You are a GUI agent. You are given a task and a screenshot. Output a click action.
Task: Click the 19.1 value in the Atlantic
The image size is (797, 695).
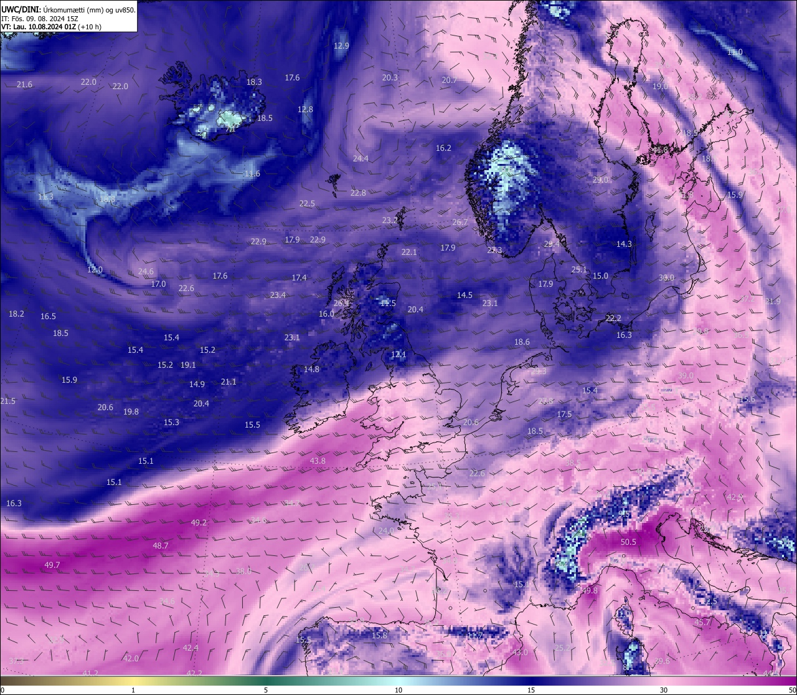pos(188,365)
